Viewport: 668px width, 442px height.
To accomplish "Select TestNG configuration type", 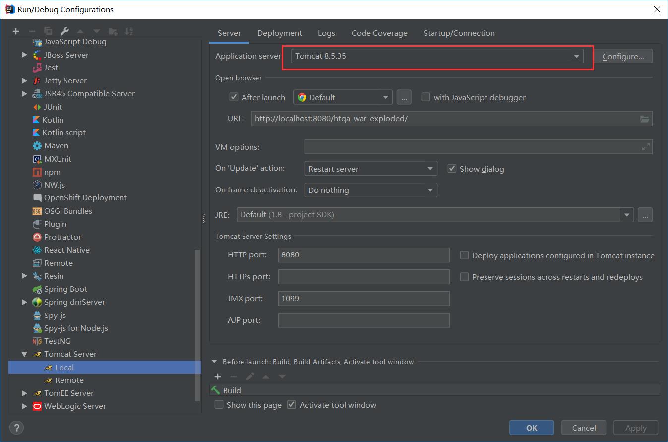I will point(57,341).
